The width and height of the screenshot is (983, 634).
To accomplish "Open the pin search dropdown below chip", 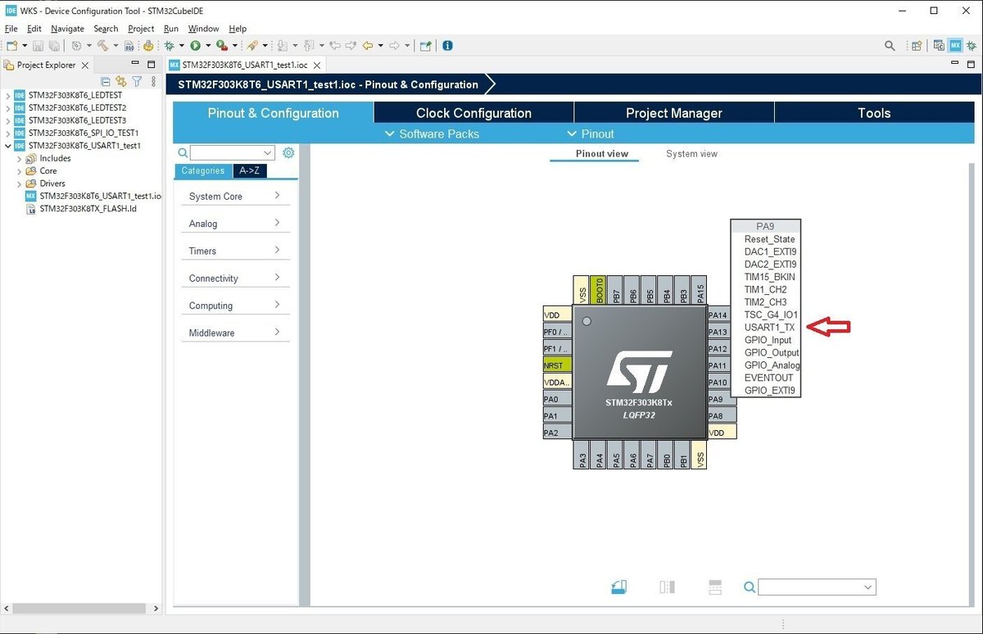I will tap(868, 587).
